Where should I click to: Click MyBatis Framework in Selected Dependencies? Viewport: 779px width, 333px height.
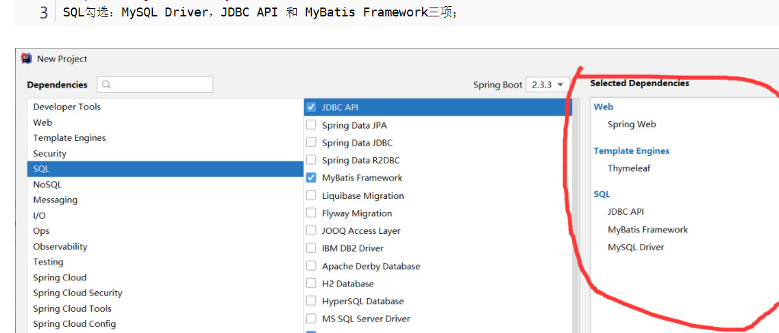point(648,230)
